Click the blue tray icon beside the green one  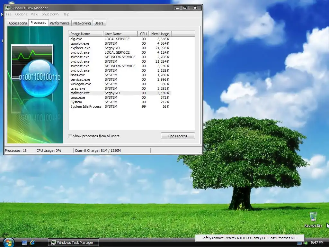[x=299, y=243]
